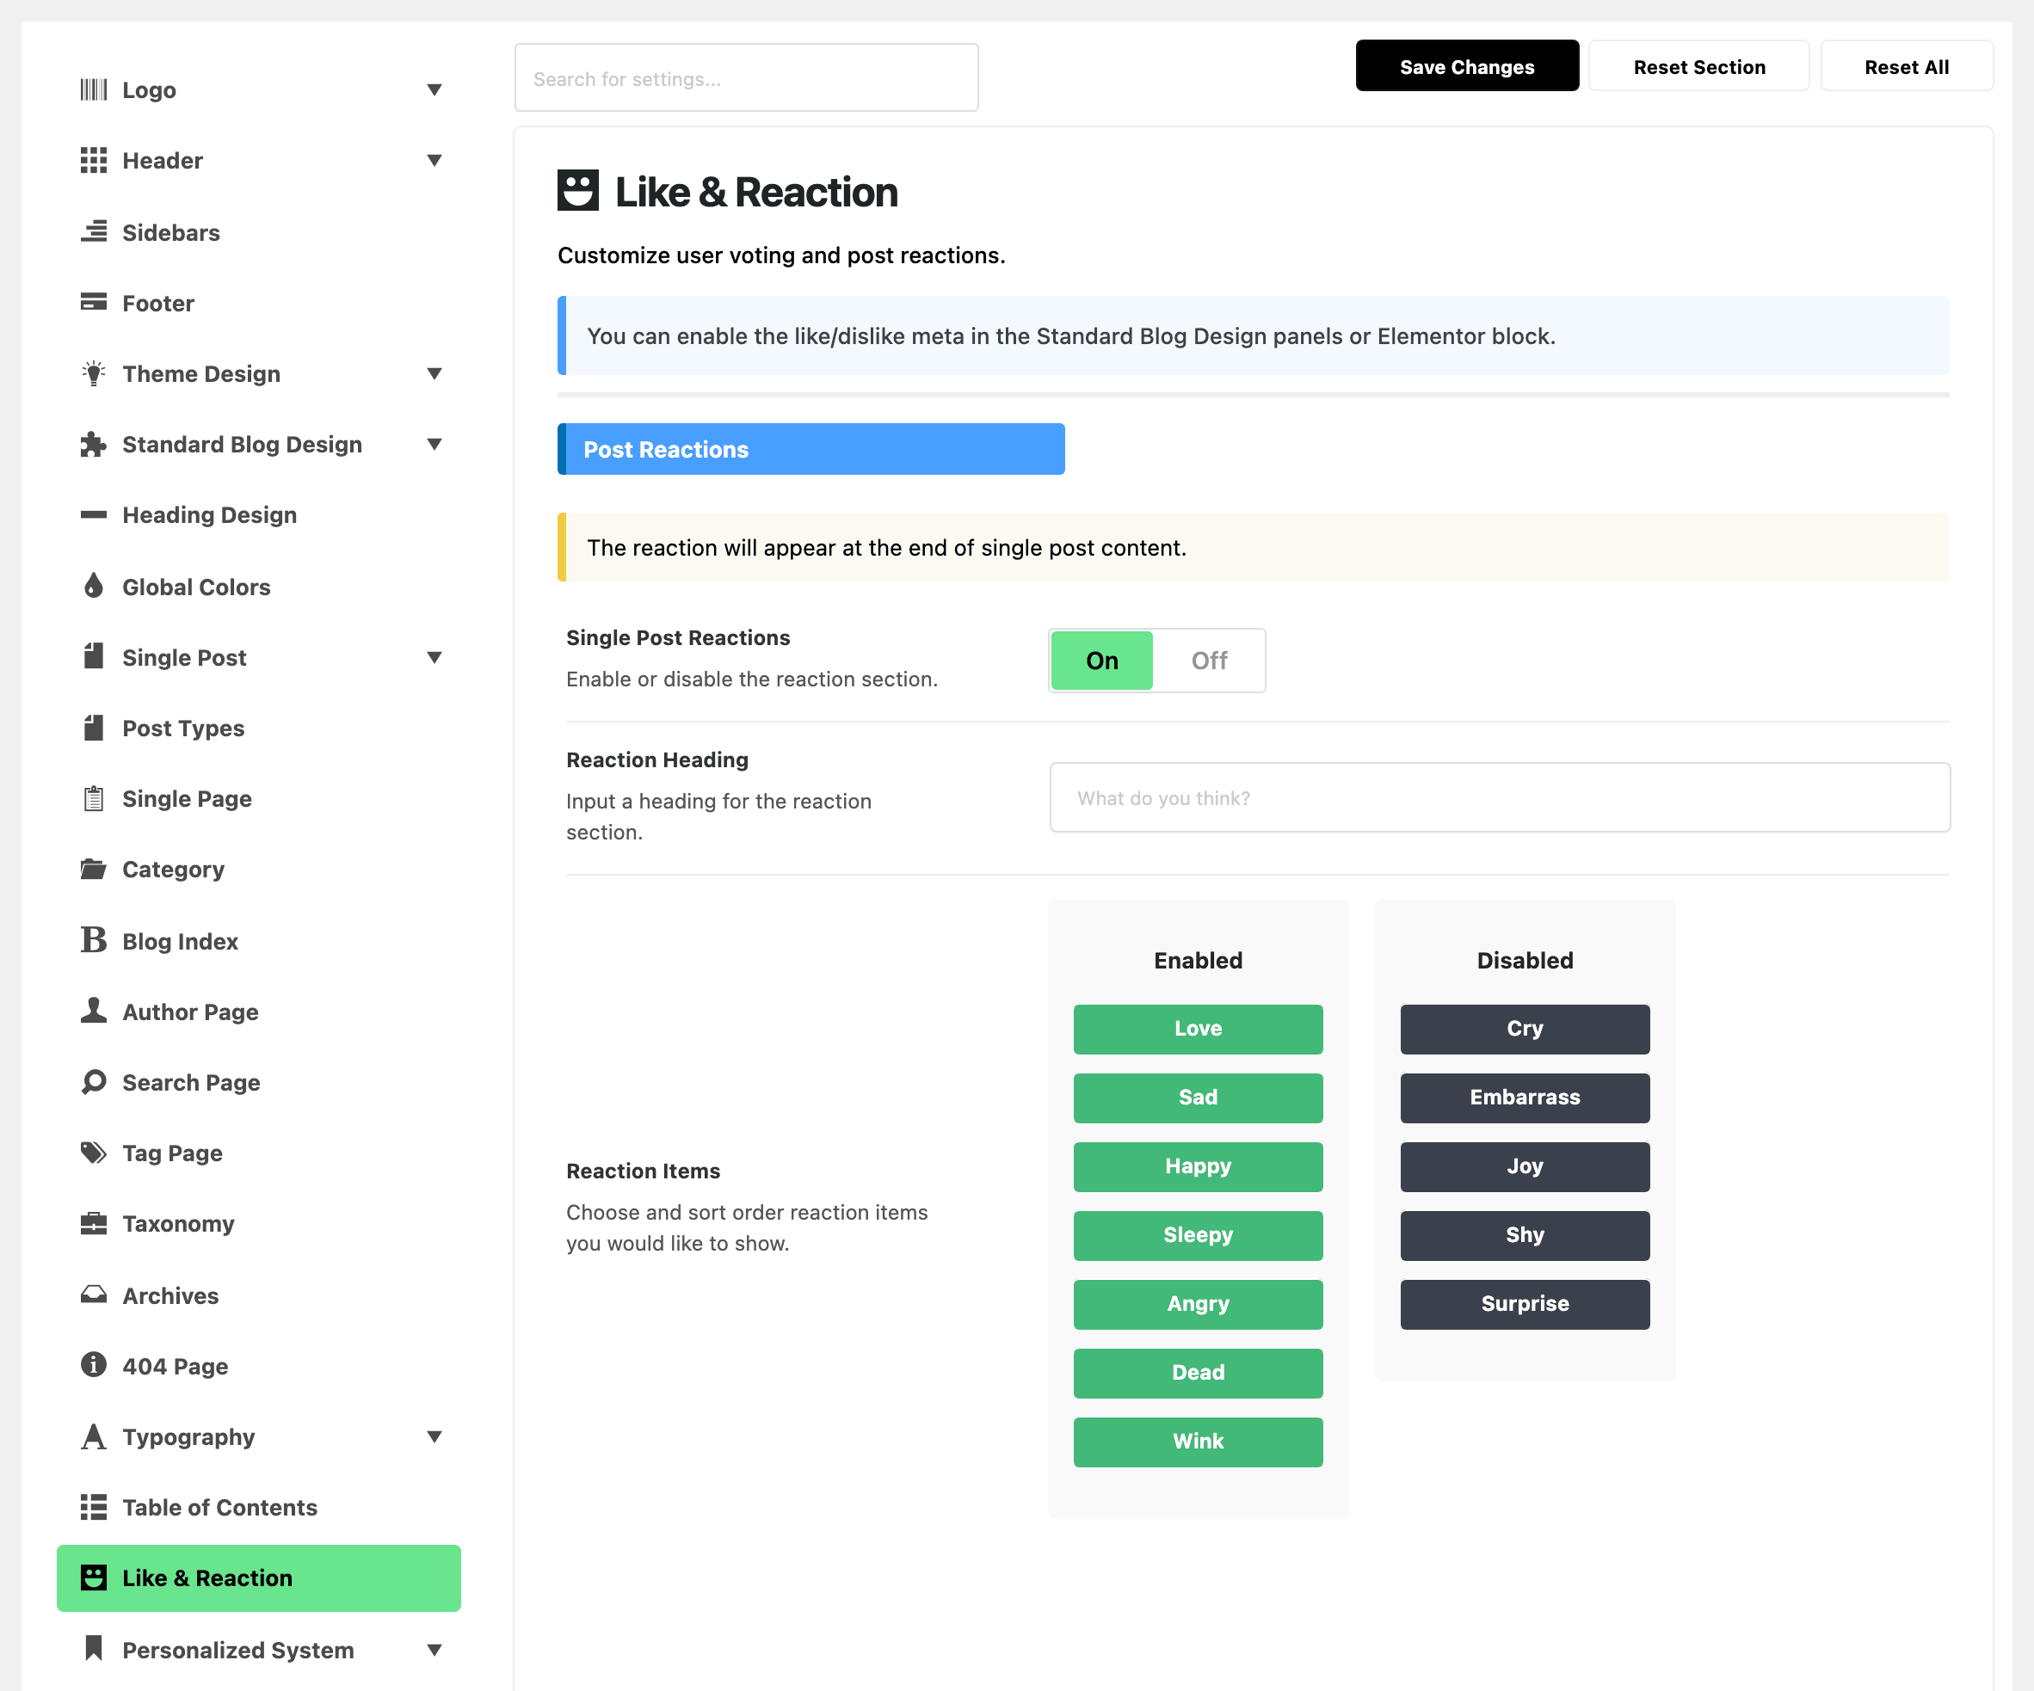This screenshot has width=2034, height=1691.
Task: Click the Header grid icon
Action: coord(93,160)
